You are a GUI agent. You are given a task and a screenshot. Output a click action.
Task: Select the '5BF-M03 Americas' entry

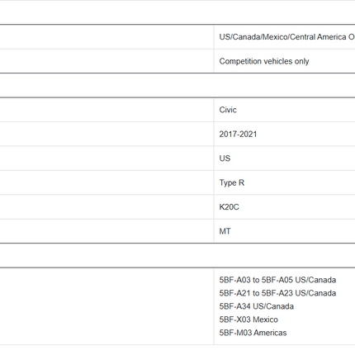click(x=253, y=333)
